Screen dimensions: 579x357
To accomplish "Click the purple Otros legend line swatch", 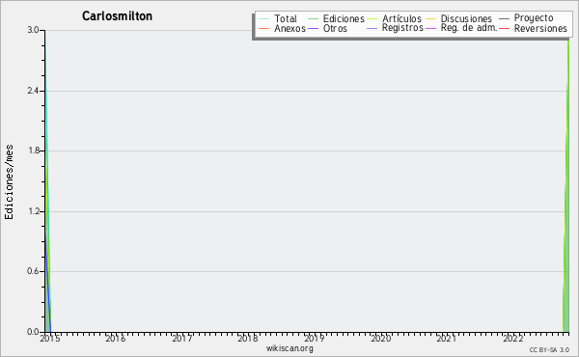I will point(313,28).
